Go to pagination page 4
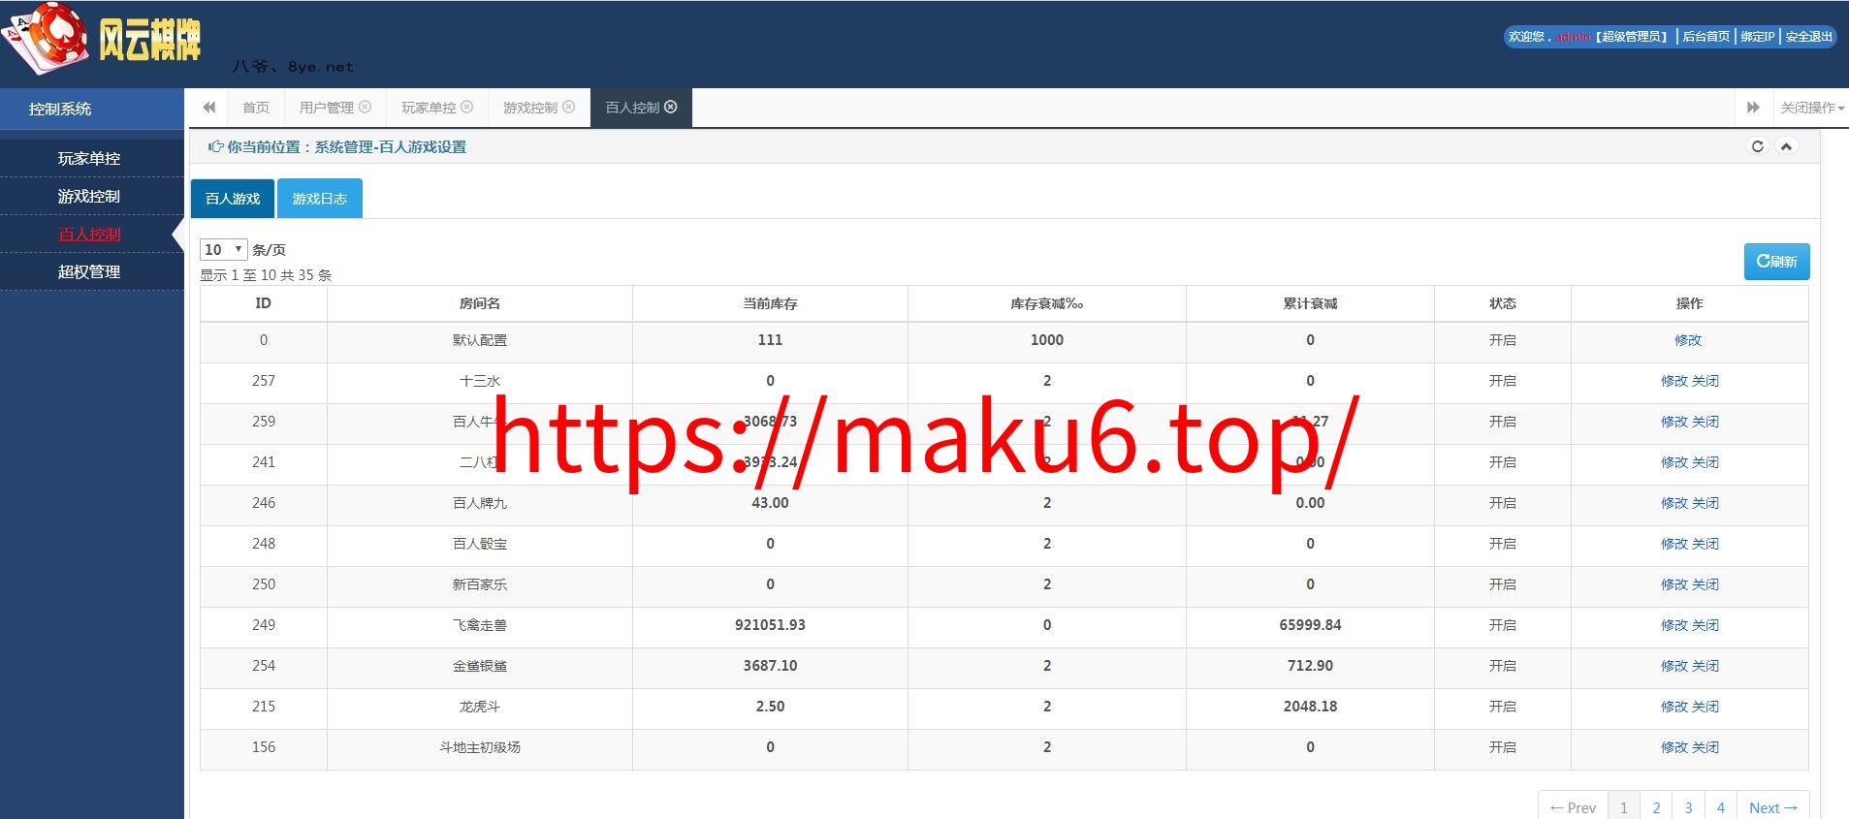This screenshot has height=819, width=1849. (1721, 807)
